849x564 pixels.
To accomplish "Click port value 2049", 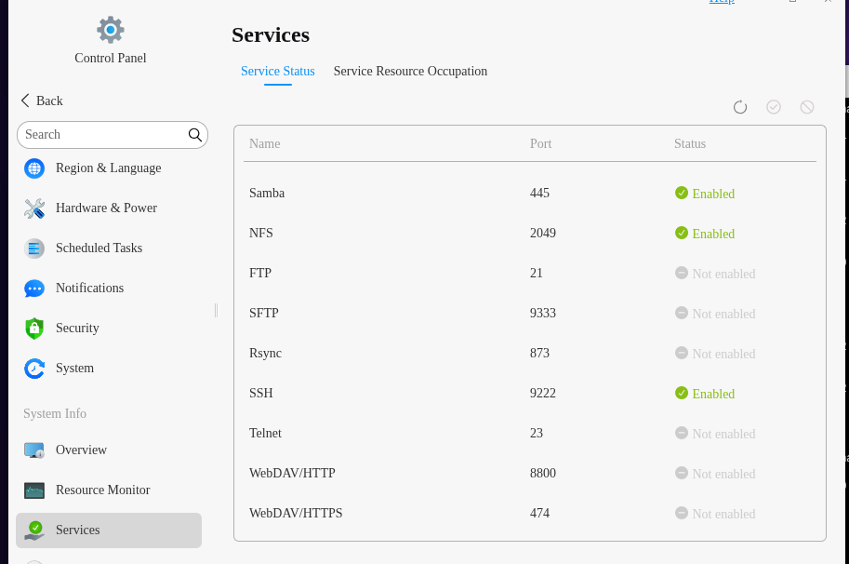I will point(542,234).
